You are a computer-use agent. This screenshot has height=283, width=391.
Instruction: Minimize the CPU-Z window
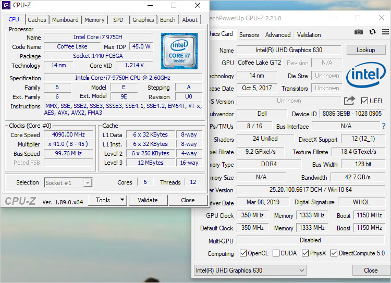[x=150, y=5]
